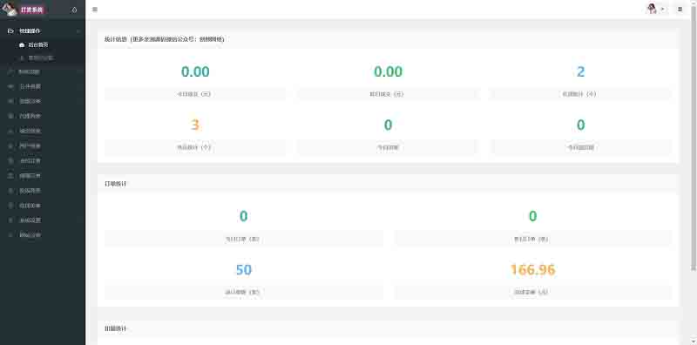Click the orange value 3
The height and width of the screenshot is (345, 697).
coord(195,125)
